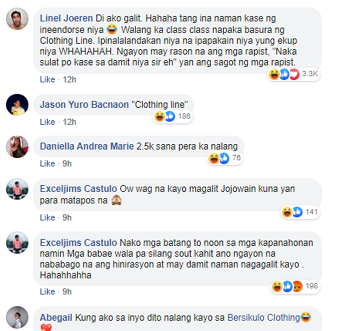Viewport: 343px width, 331px height.
Task: Show the 198 reactions with angry emoji
Action: click(x=295, y=286)
